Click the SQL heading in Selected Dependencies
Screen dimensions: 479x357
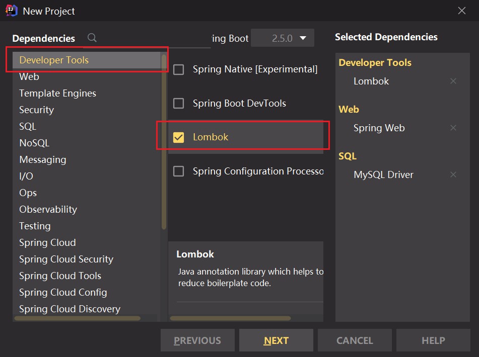(x=348, y=156)
